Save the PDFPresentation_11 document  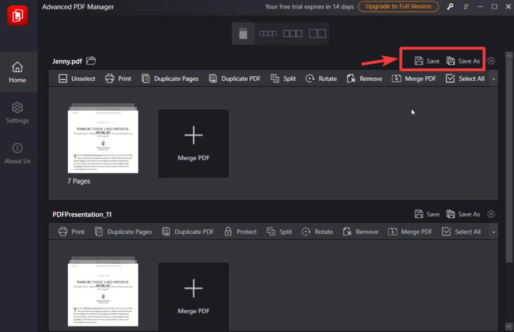point(427,214)
